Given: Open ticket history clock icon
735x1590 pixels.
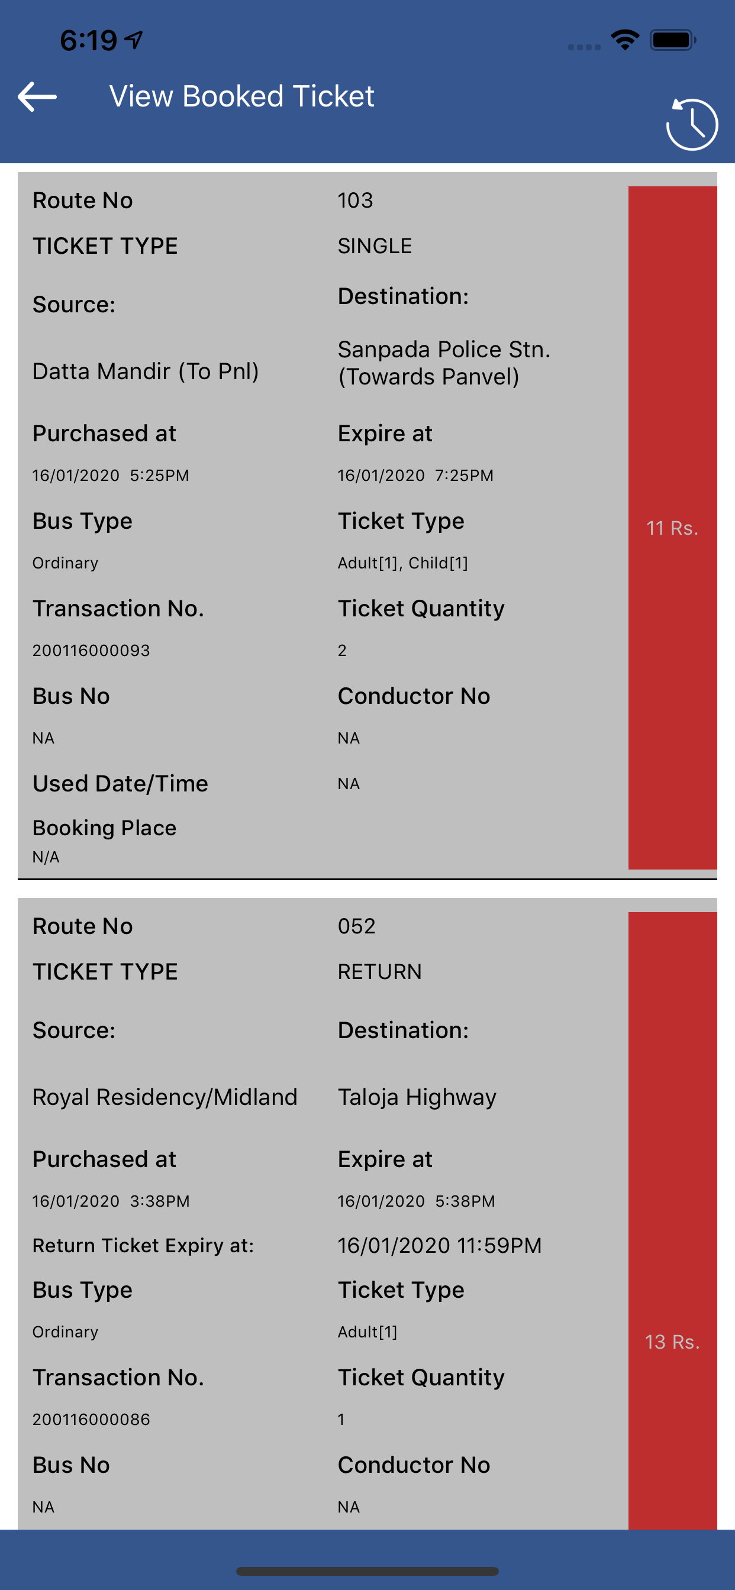Looking at the screenshot, I should tap(691, 125).
